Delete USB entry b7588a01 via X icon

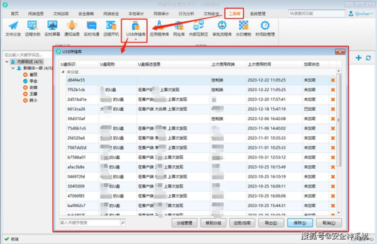click(333, 157)
